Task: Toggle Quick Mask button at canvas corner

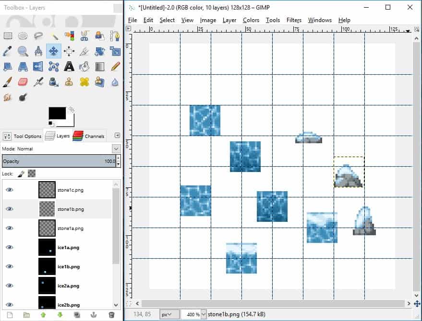Action: [x=129, y=304]
